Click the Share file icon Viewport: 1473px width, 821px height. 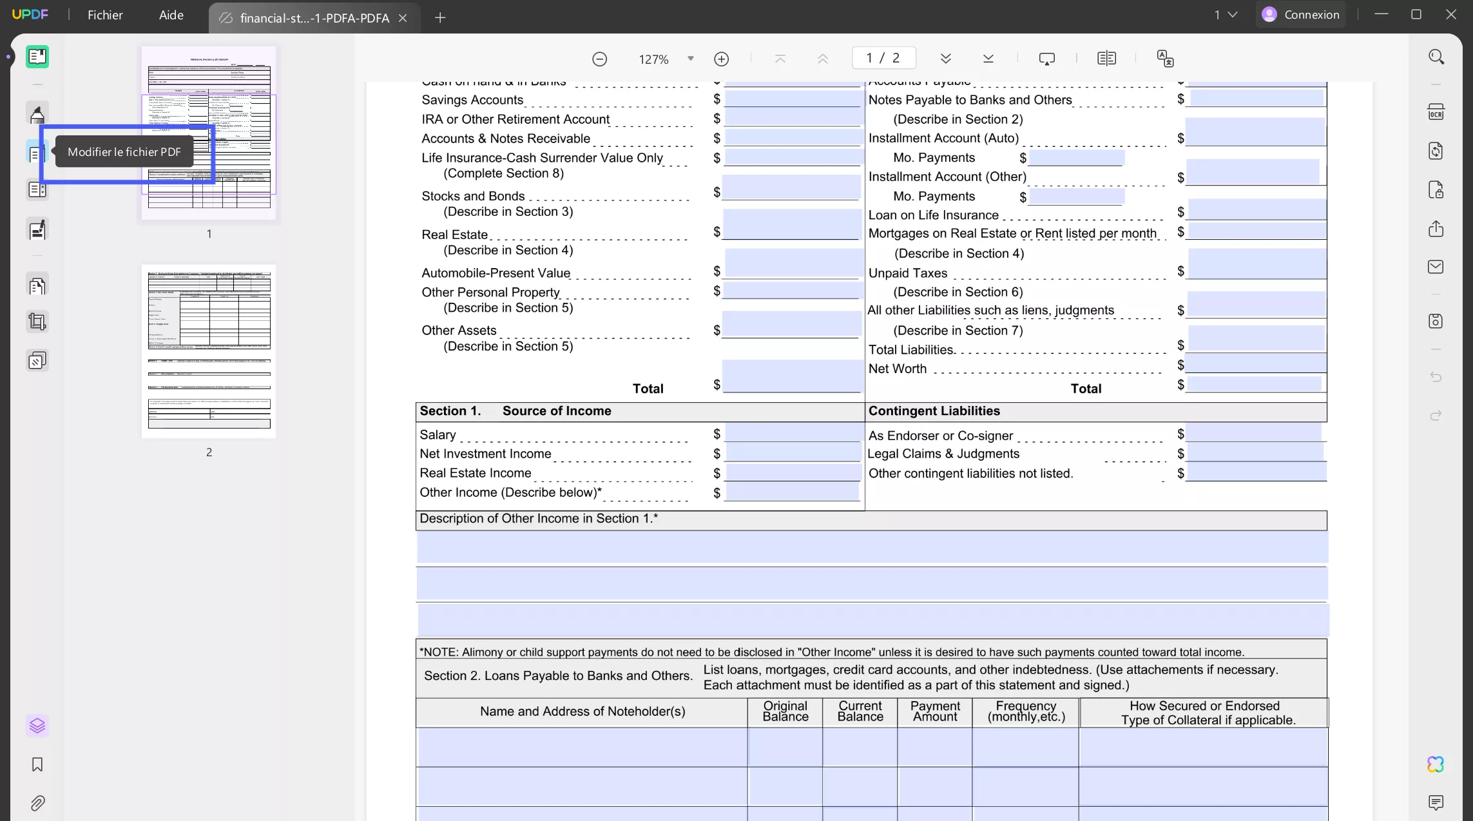tap(1436, 229)
